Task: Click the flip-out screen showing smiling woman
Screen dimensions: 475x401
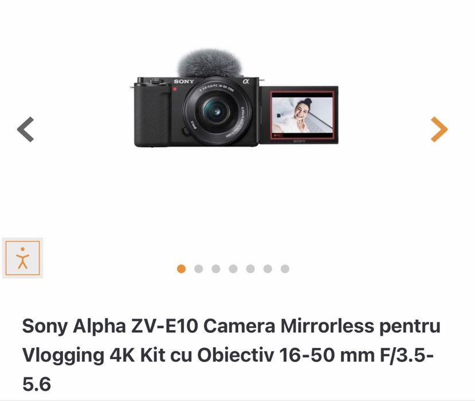Action: click(x=299, y=115)
